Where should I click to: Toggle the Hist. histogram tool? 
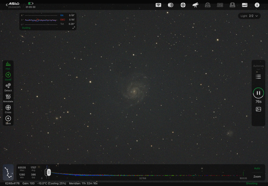pyautogui.click(x=8, y=66)
